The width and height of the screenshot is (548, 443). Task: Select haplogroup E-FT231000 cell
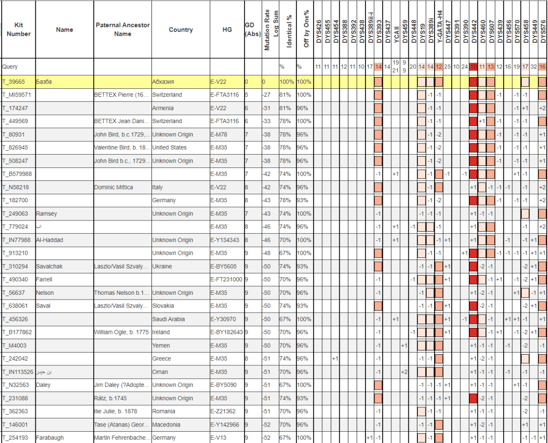(227, 279)
